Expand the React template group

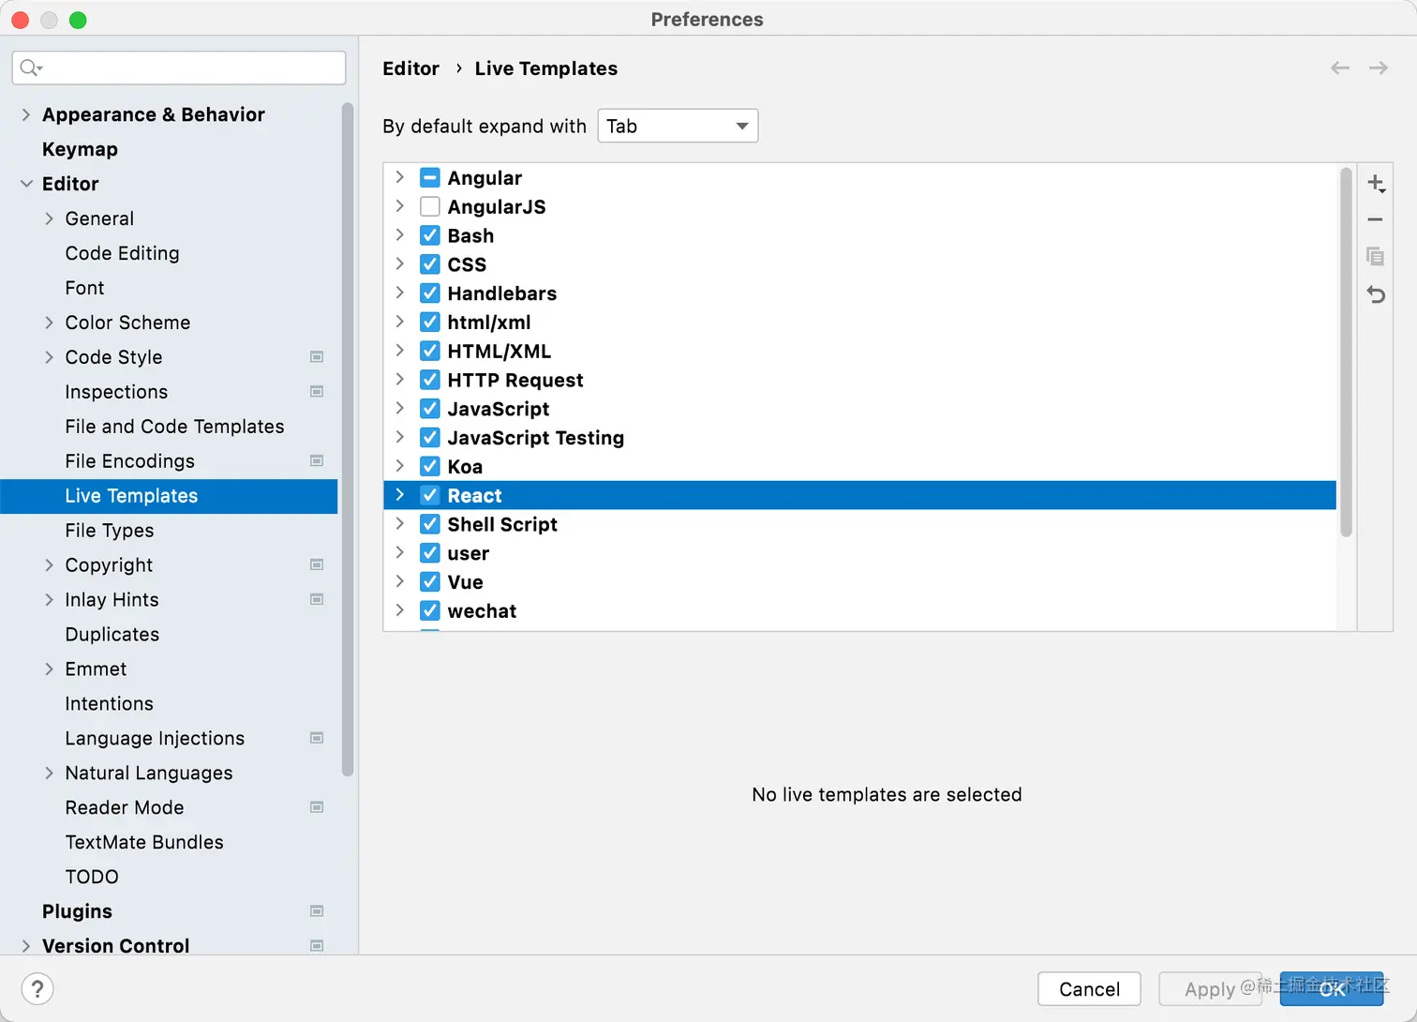pyautogui.click(x=400, y=495)
